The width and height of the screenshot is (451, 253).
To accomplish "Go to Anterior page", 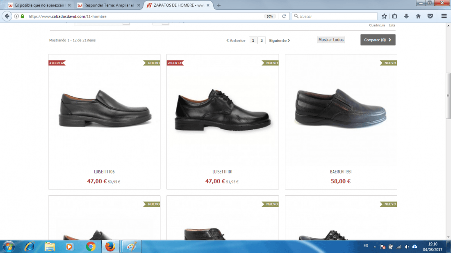I will click(x=236, y=41).
